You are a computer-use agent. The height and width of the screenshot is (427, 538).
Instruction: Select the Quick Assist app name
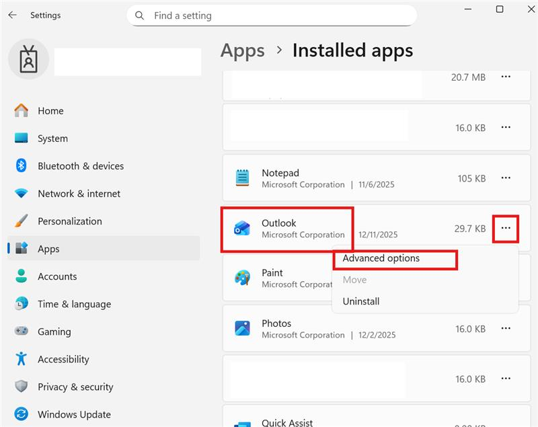click(x=287, y=423)
